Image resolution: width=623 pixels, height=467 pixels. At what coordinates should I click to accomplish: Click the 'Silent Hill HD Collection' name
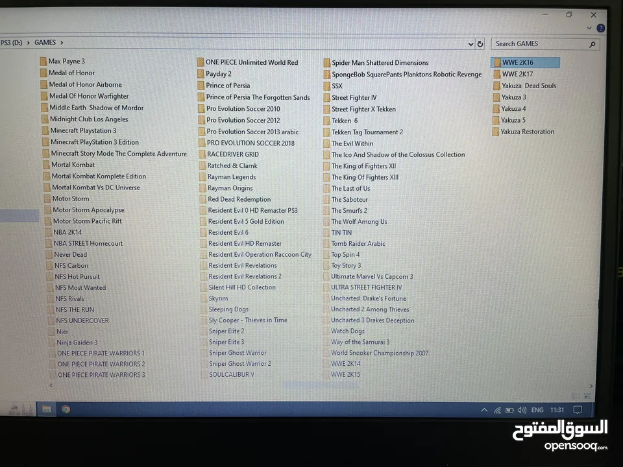point(242,287)
